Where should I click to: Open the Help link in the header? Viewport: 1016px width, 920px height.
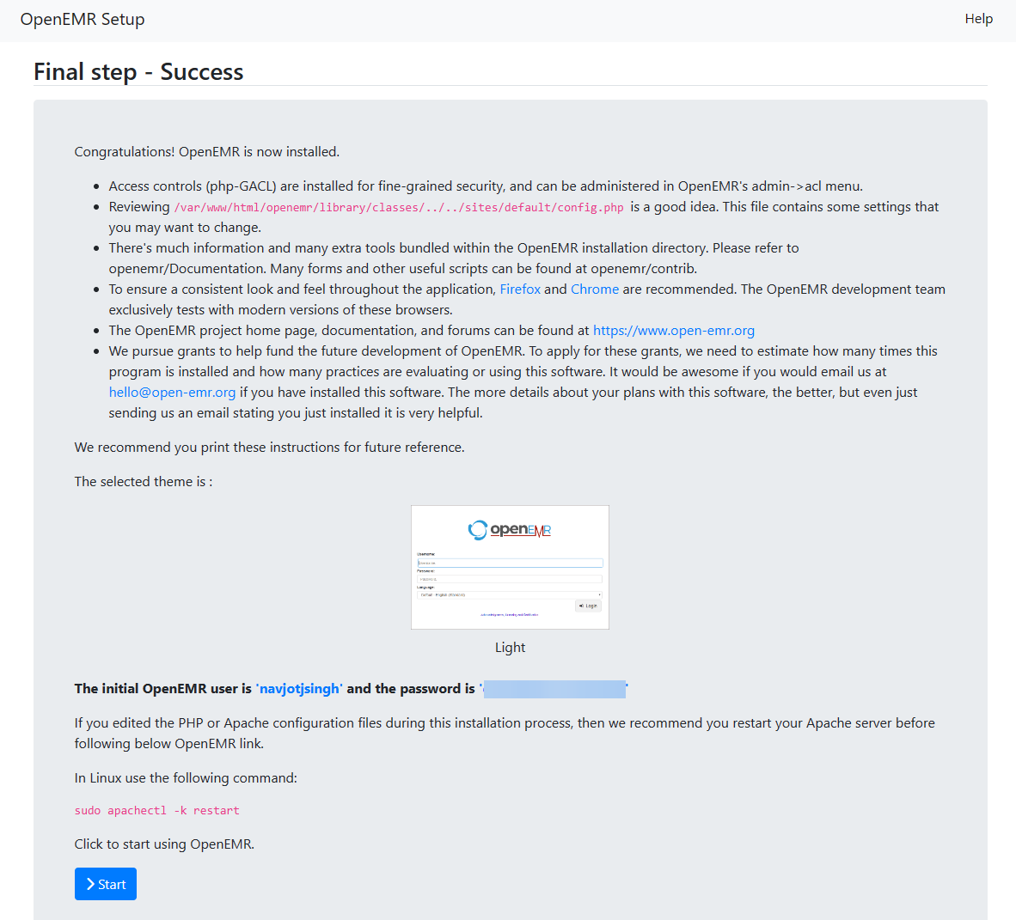coord(978,19)
